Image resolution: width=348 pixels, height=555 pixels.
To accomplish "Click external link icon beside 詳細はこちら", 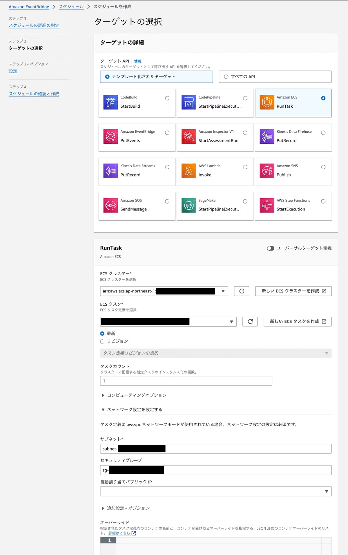I will 134,533.
